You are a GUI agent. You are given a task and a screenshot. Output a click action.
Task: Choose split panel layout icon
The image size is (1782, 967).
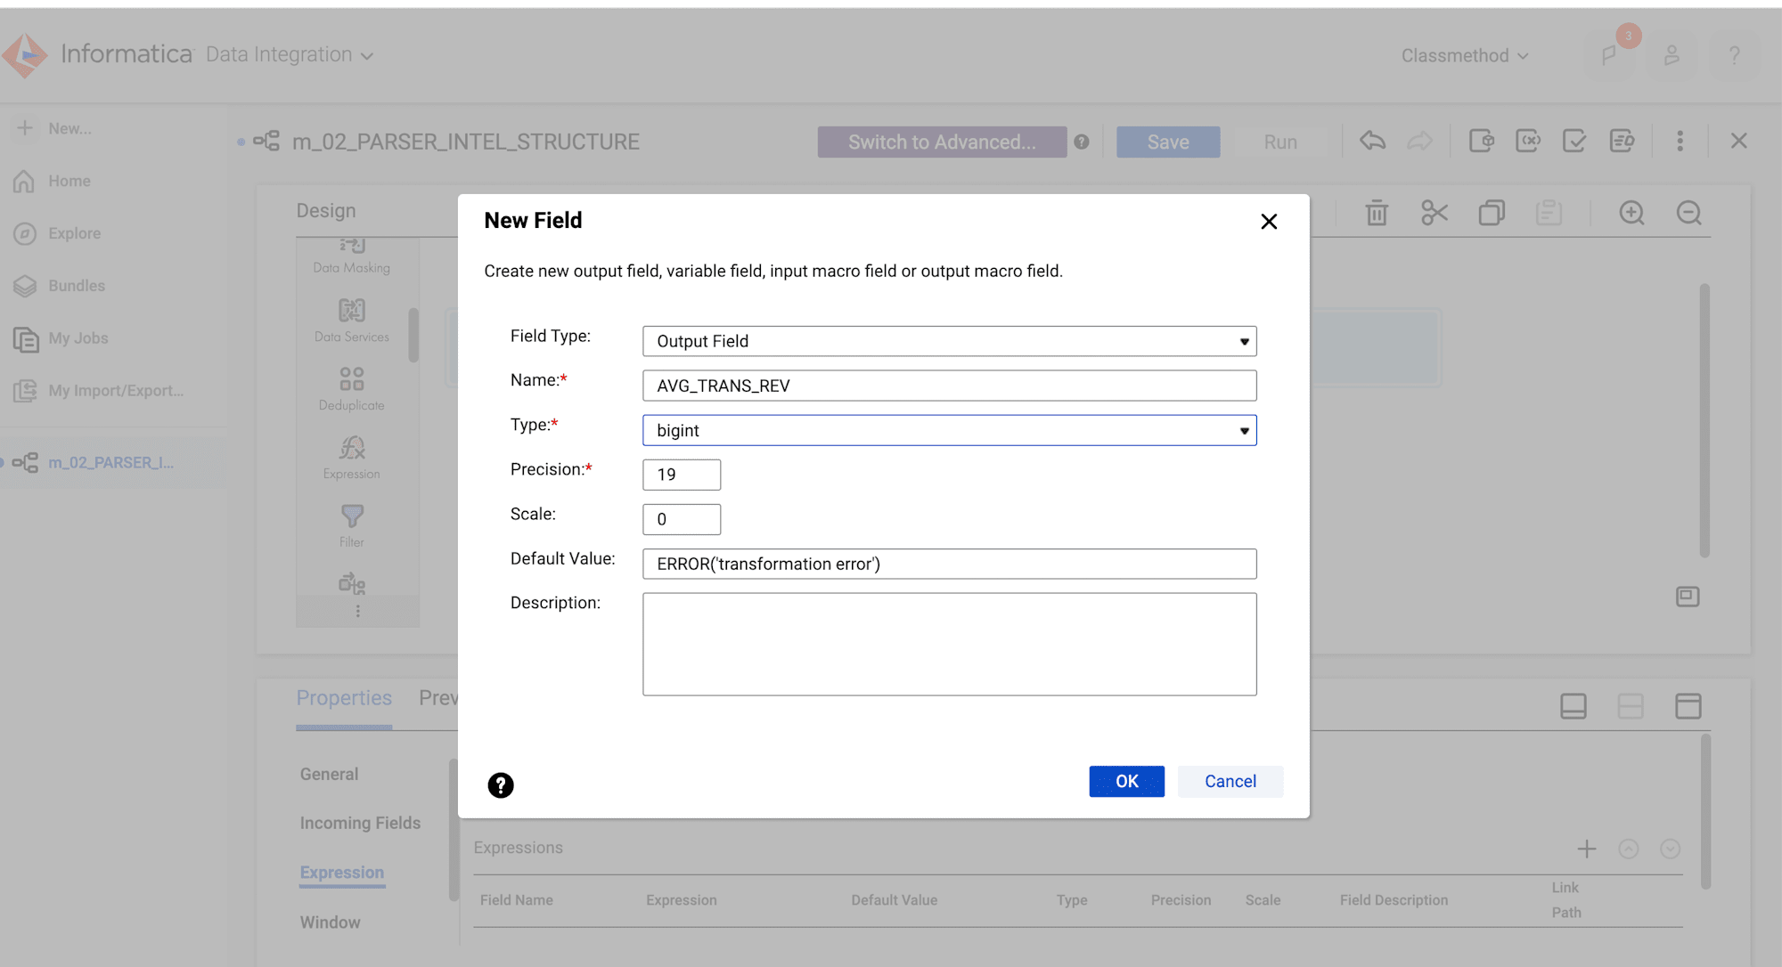pos(1631,706)
